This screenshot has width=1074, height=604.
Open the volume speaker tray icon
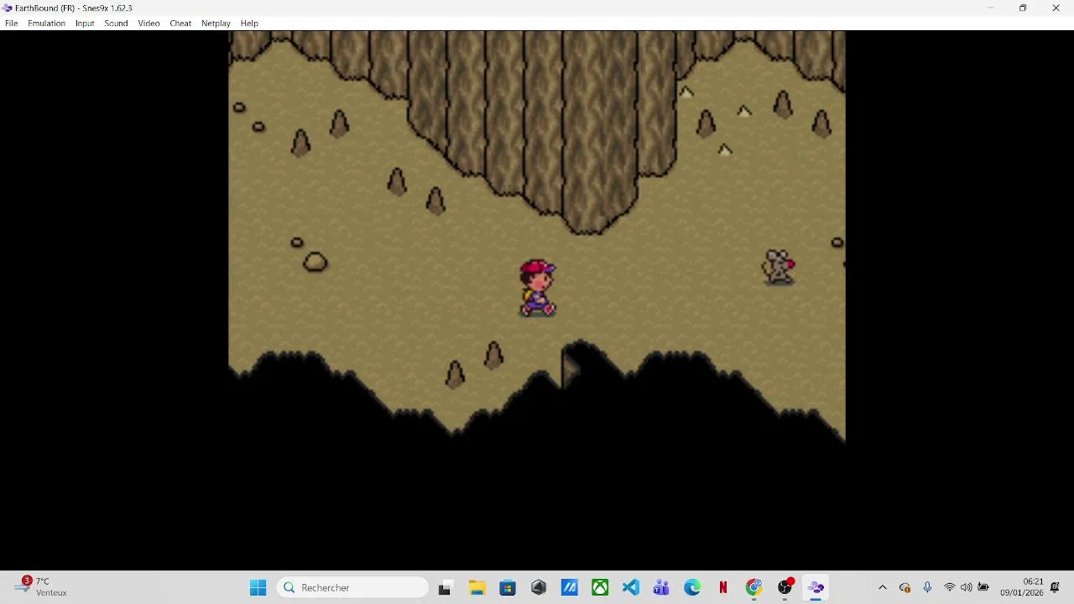967,588
